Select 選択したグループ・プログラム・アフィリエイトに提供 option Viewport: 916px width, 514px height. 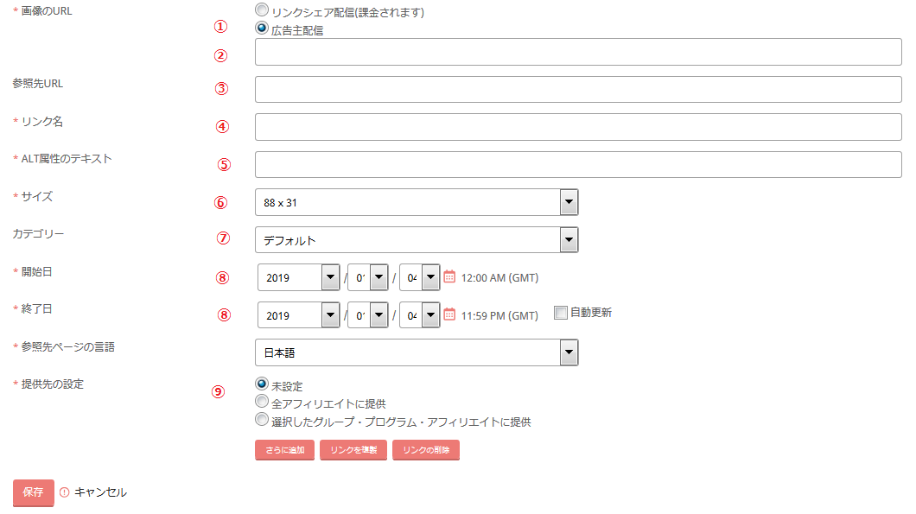(262, 420)
